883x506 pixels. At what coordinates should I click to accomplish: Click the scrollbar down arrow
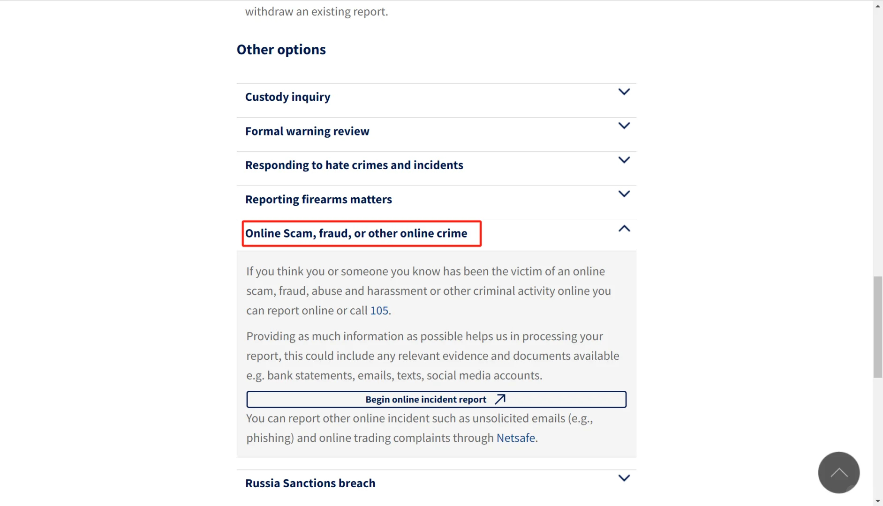(x=878, y=501)
